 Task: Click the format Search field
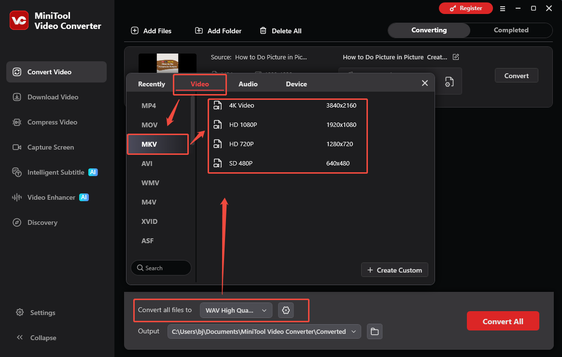[161, 268]
